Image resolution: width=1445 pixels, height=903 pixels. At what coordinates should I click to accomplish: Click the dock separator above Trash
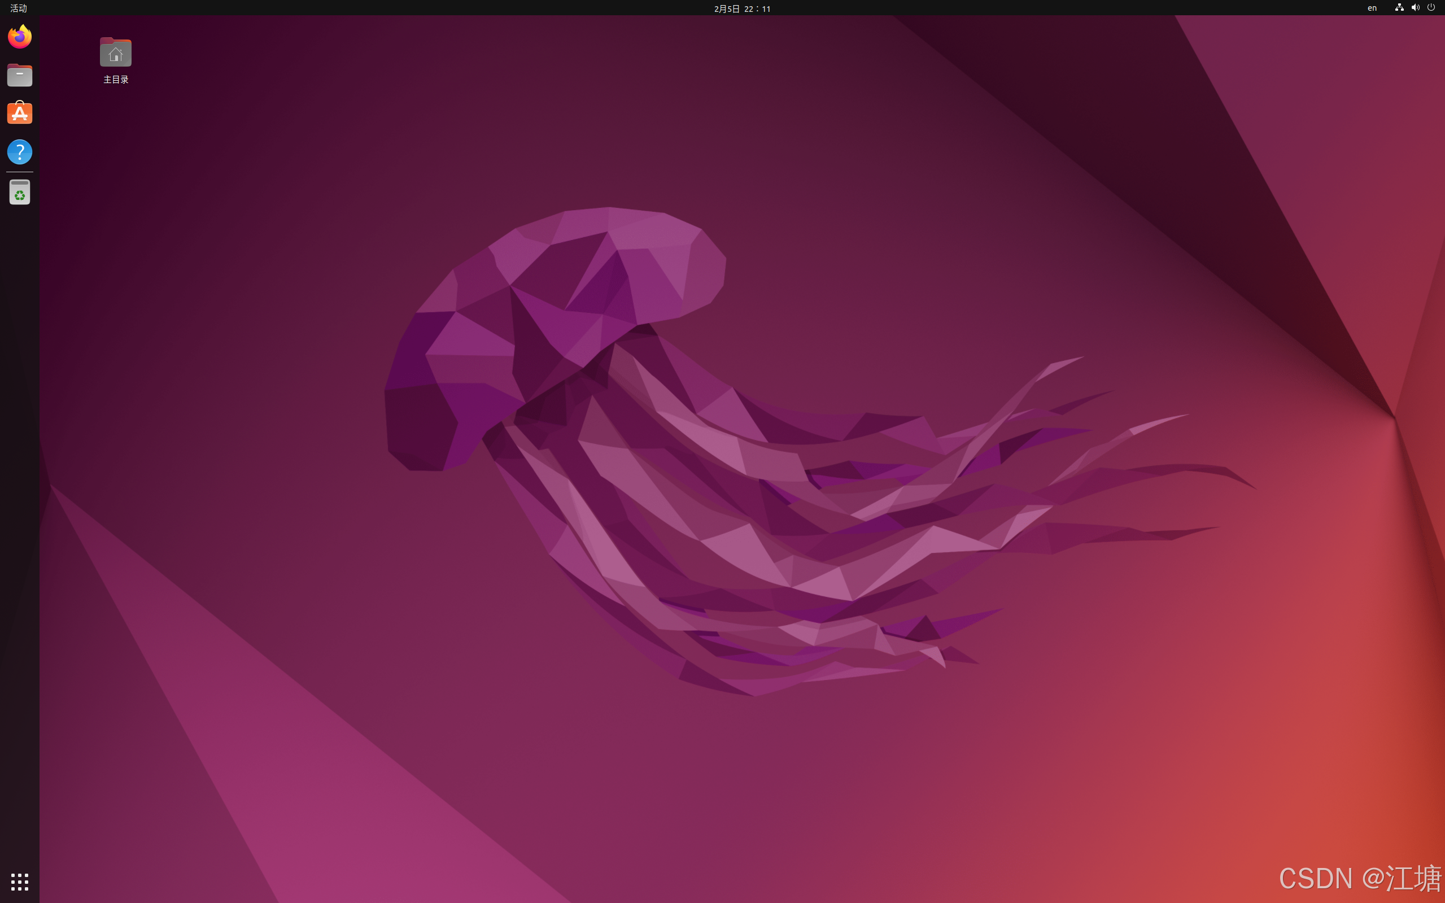20,172
